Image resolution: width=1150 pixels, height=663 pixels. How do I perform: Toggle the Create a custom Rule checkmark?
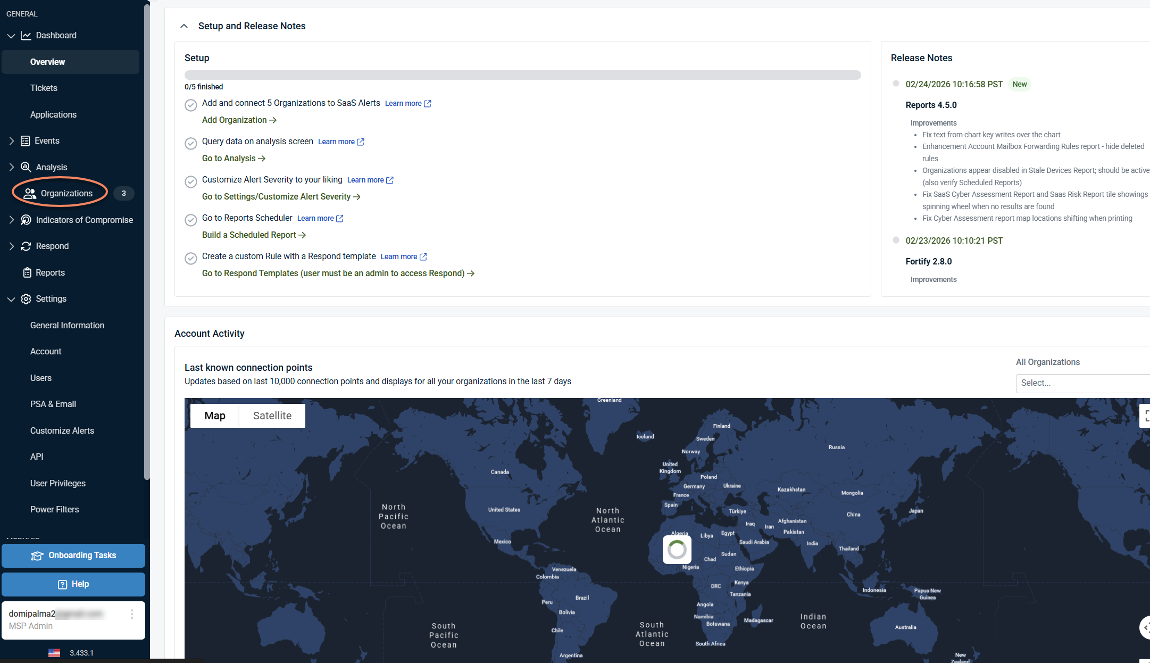190,258
